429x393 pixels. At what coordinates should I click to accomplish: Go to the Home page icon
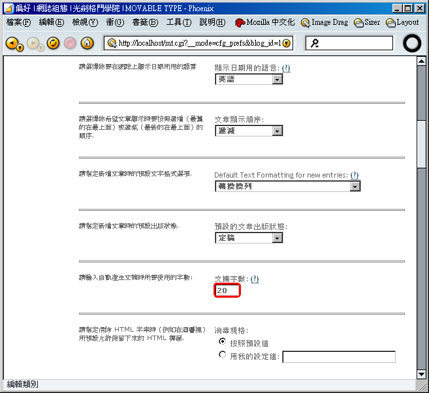tap(87, 43)
